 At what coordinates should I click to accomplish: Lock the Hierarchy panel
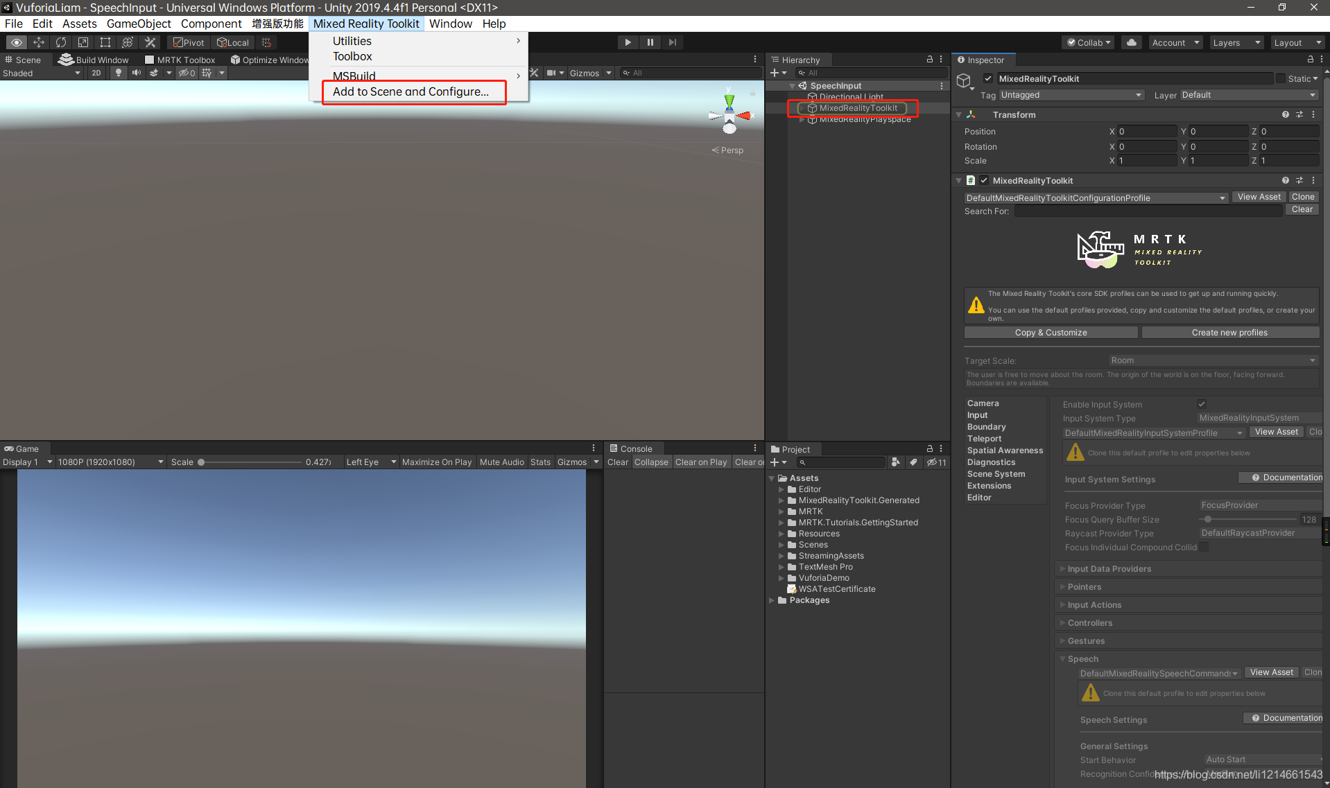click(x=929, y=60)
